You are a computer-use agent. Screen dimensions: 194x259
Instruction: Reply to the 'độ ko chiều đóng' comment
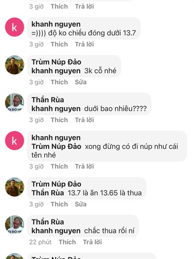coord(84,44)
